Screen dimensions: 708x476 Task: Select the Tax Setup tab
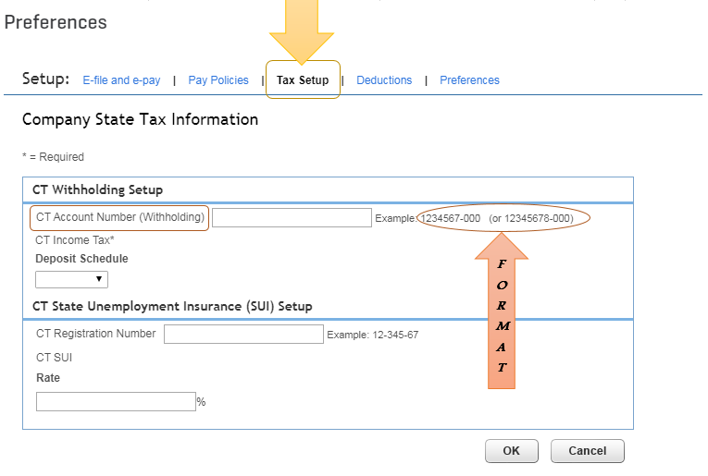click(x=303, y=80)
